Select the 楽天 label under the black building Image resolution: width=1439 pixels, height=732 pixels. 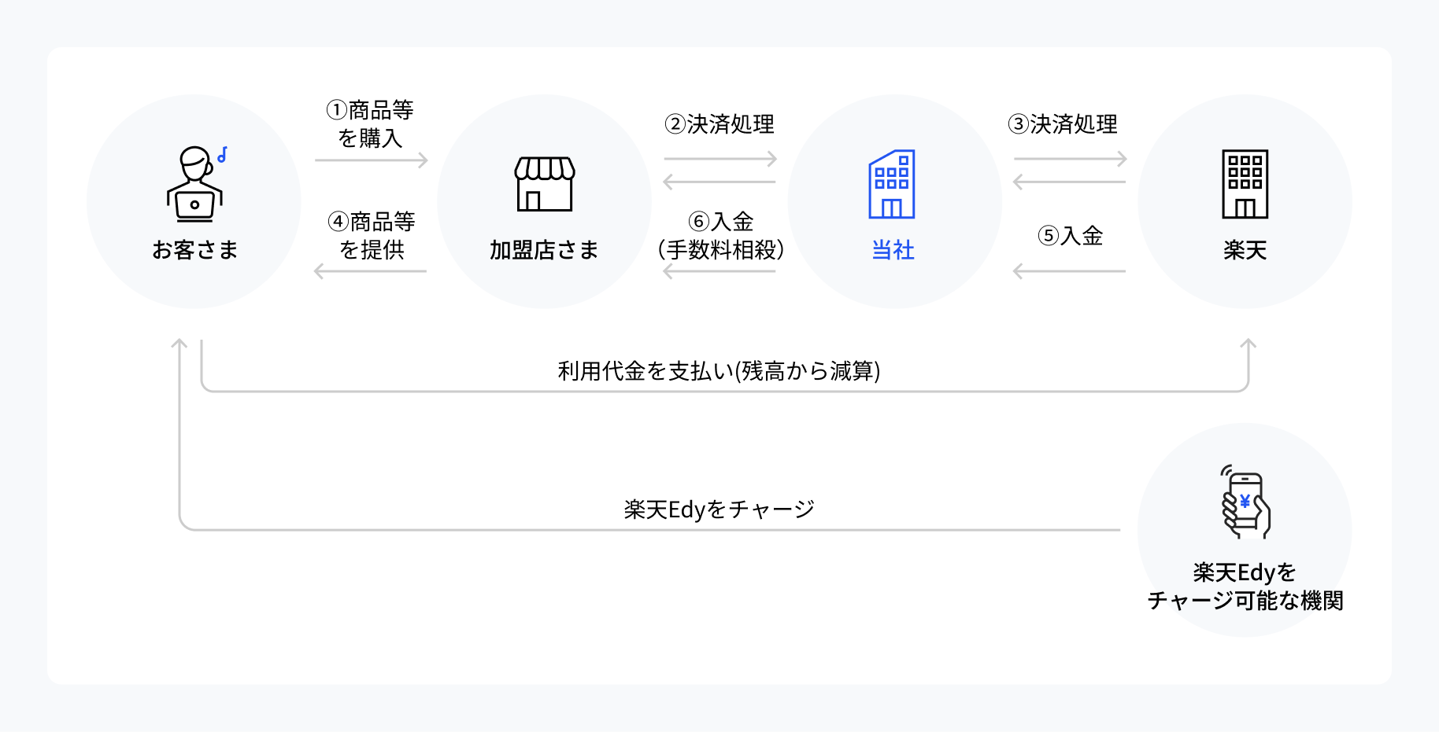[x=1245, y=250]
